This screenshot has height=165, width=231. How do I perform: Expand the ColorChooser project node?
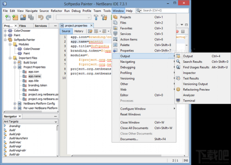[x=5, y=31]
